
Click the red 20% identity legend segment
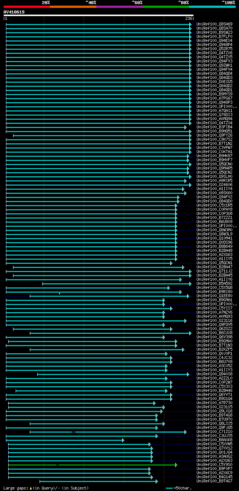click(27, 7)
